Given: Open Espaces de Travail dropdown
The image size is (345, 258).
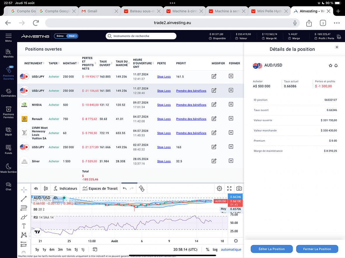Looking at the screenshot, I should [100, 189].
